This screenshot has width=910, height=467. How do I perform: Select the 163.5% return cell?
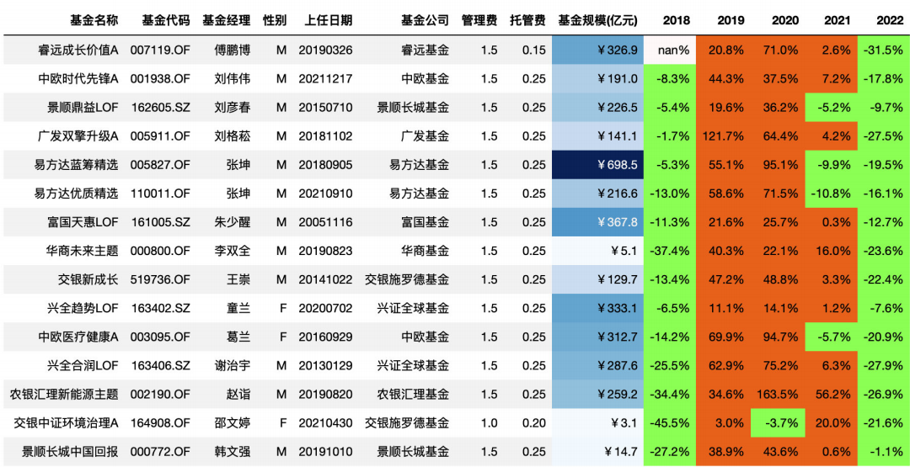tap(778, 394)
